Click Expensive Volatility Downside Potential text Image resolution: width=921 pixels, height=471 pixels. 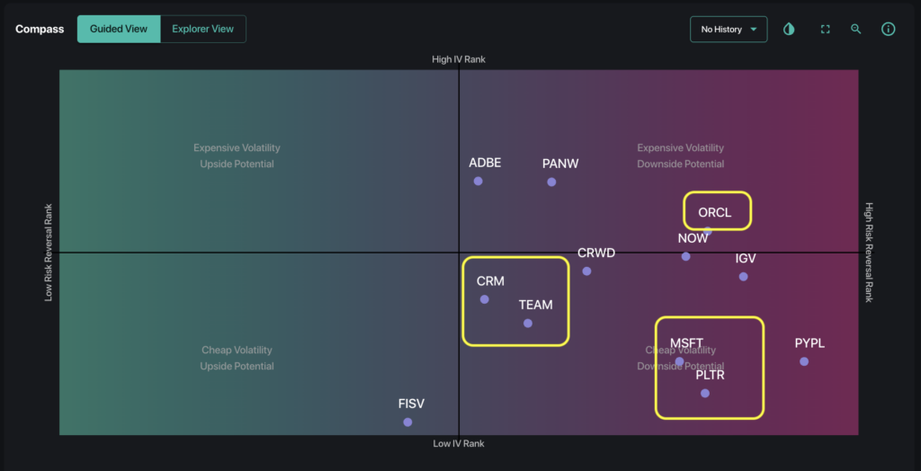coord(680,156)
